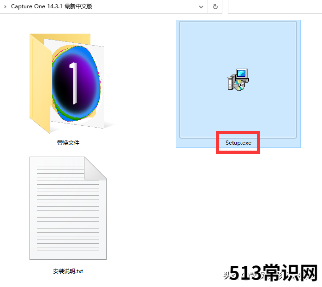322x287 pixels.
Task: Click the search box beside the refresh button
Action: (275, 7)
